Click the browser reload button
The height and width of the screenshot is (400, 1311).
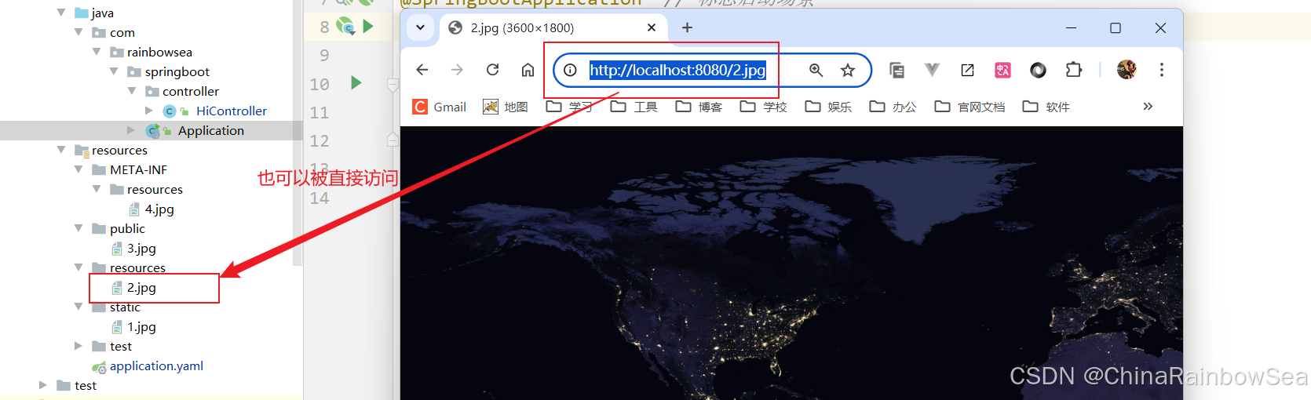click(492, 70)
